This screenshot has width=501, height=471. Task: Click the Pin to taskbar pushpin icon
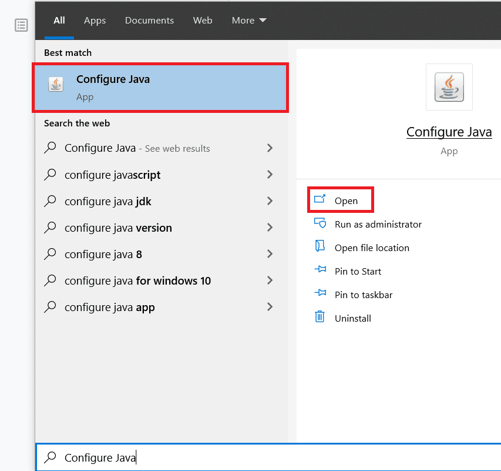pos(320,295)
